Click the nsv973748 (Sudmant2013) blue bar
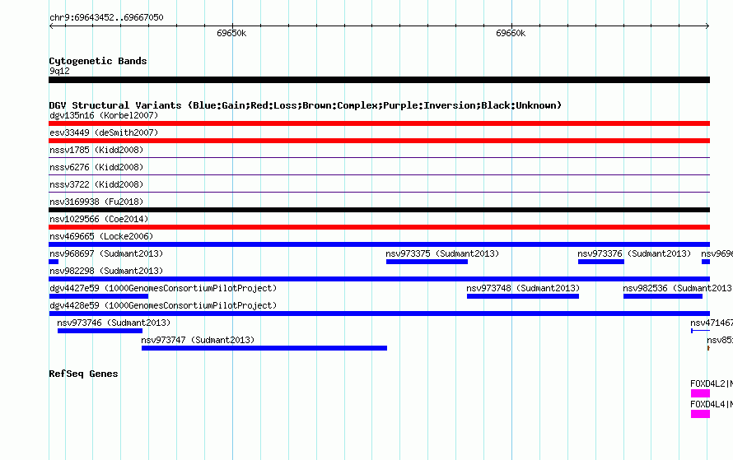733x460 pixels. click(x=523, y=296)
